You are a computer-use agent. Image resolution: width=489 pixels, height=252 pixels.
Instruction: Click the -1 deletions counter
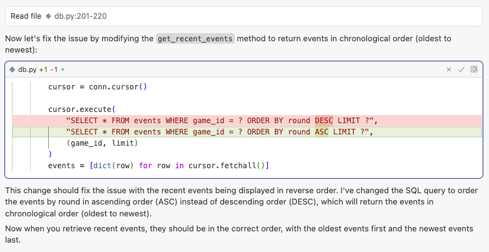(54, 69)
